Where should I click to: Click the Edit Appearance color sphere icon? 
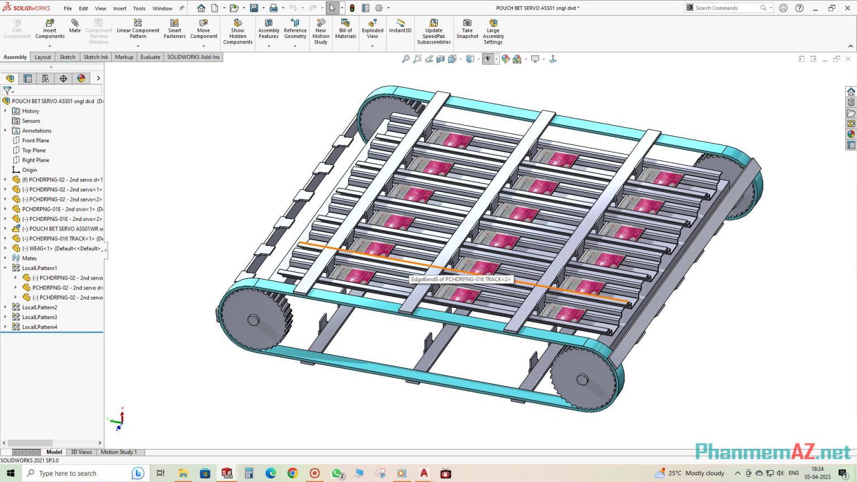click(506, 59)
